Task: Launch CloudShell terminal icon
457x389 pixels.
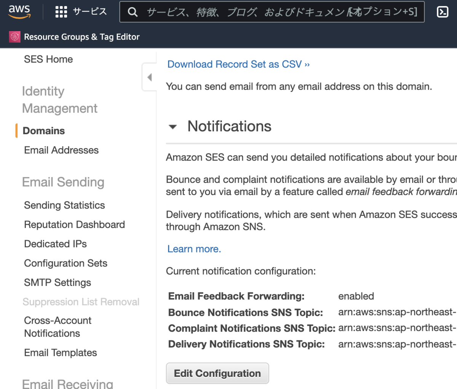Action: 443,12
